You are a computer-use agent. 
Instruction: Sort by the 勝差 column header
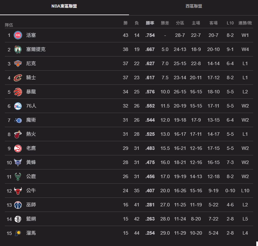click(x=165, y=23)
